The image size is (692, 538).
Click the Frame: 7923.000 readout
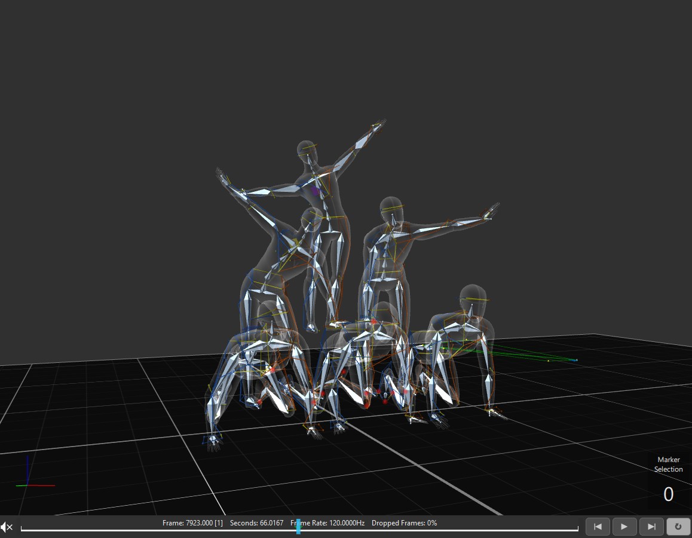192,523
